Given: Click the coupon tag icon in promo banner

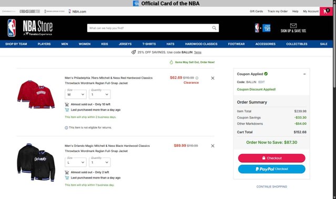Looking at the screenshot, I should [x=134, y=52].
